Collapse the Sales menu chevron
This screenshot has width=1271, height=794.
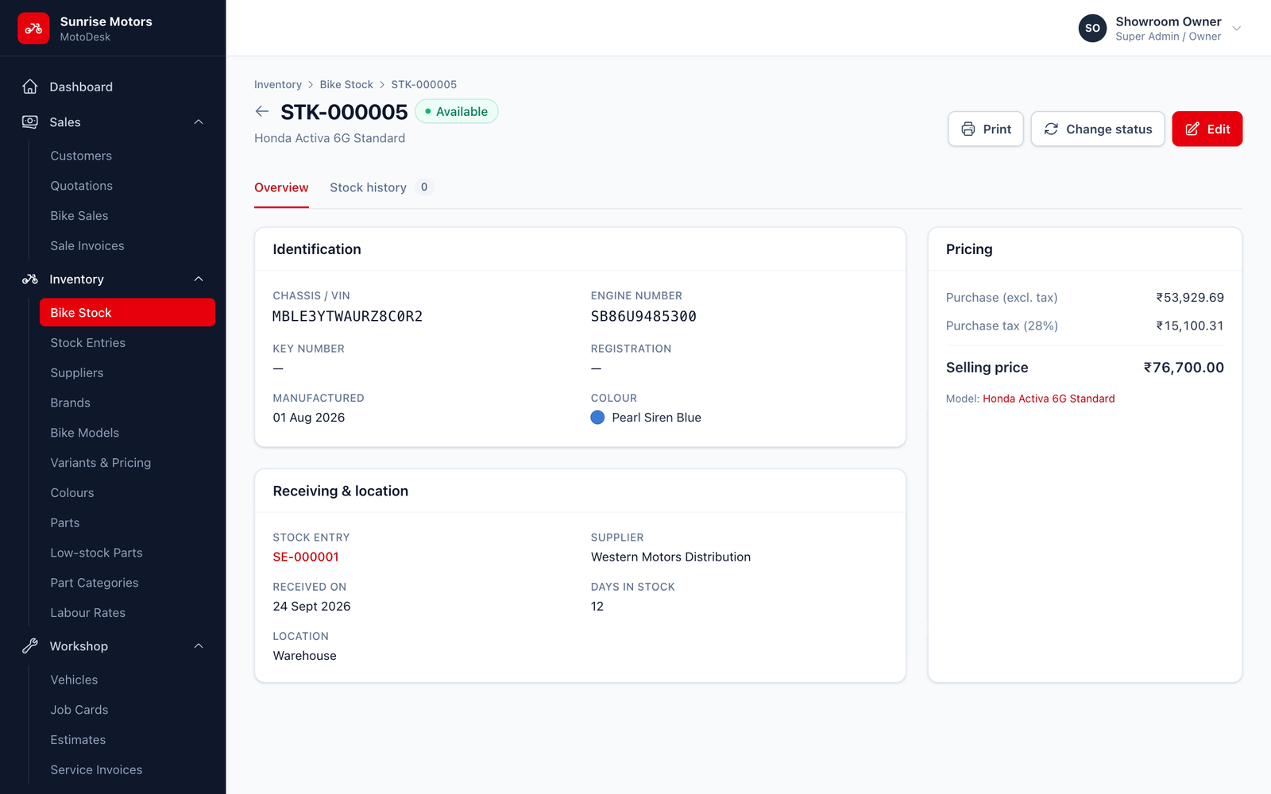199,122
